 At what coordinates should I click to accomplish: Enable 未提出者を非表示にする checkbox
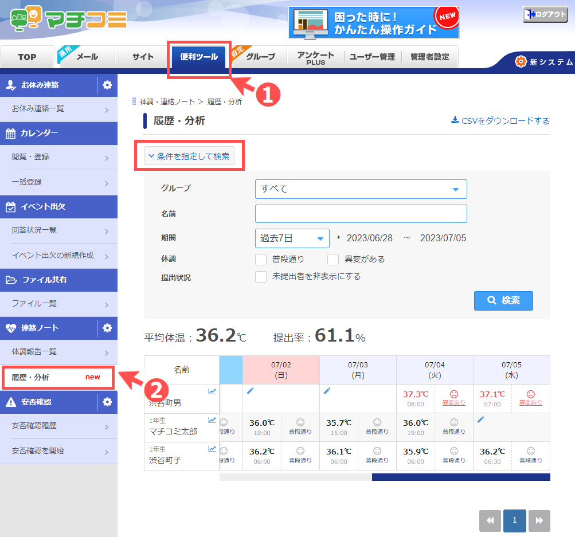[x=261, y=277]
